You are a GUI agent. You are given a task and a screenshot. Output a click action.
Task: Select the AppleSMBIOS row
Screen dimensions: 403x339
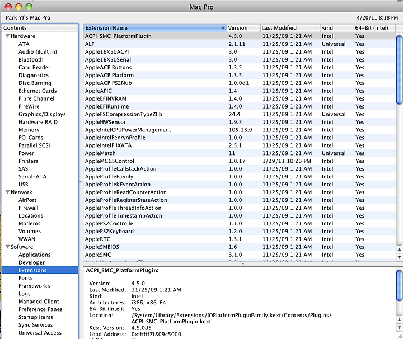240,247
